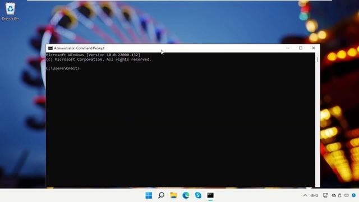Open Microsoft Edge from the taskbar
The height and width of the screenshot is (202, 359).
(186, 195)
